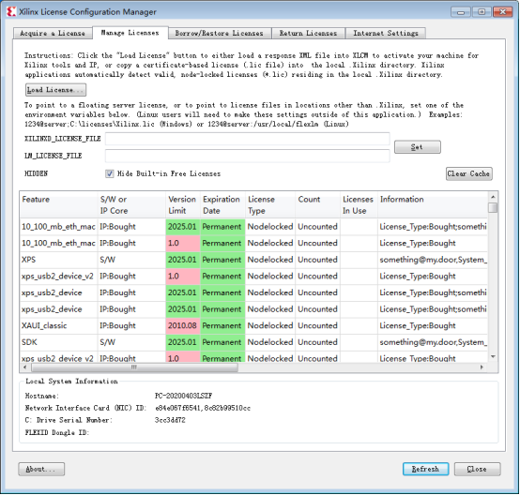The image size is (520, 495).
Task: Click red 2010.08 version limit cell
Action: (x=183, y=325)
